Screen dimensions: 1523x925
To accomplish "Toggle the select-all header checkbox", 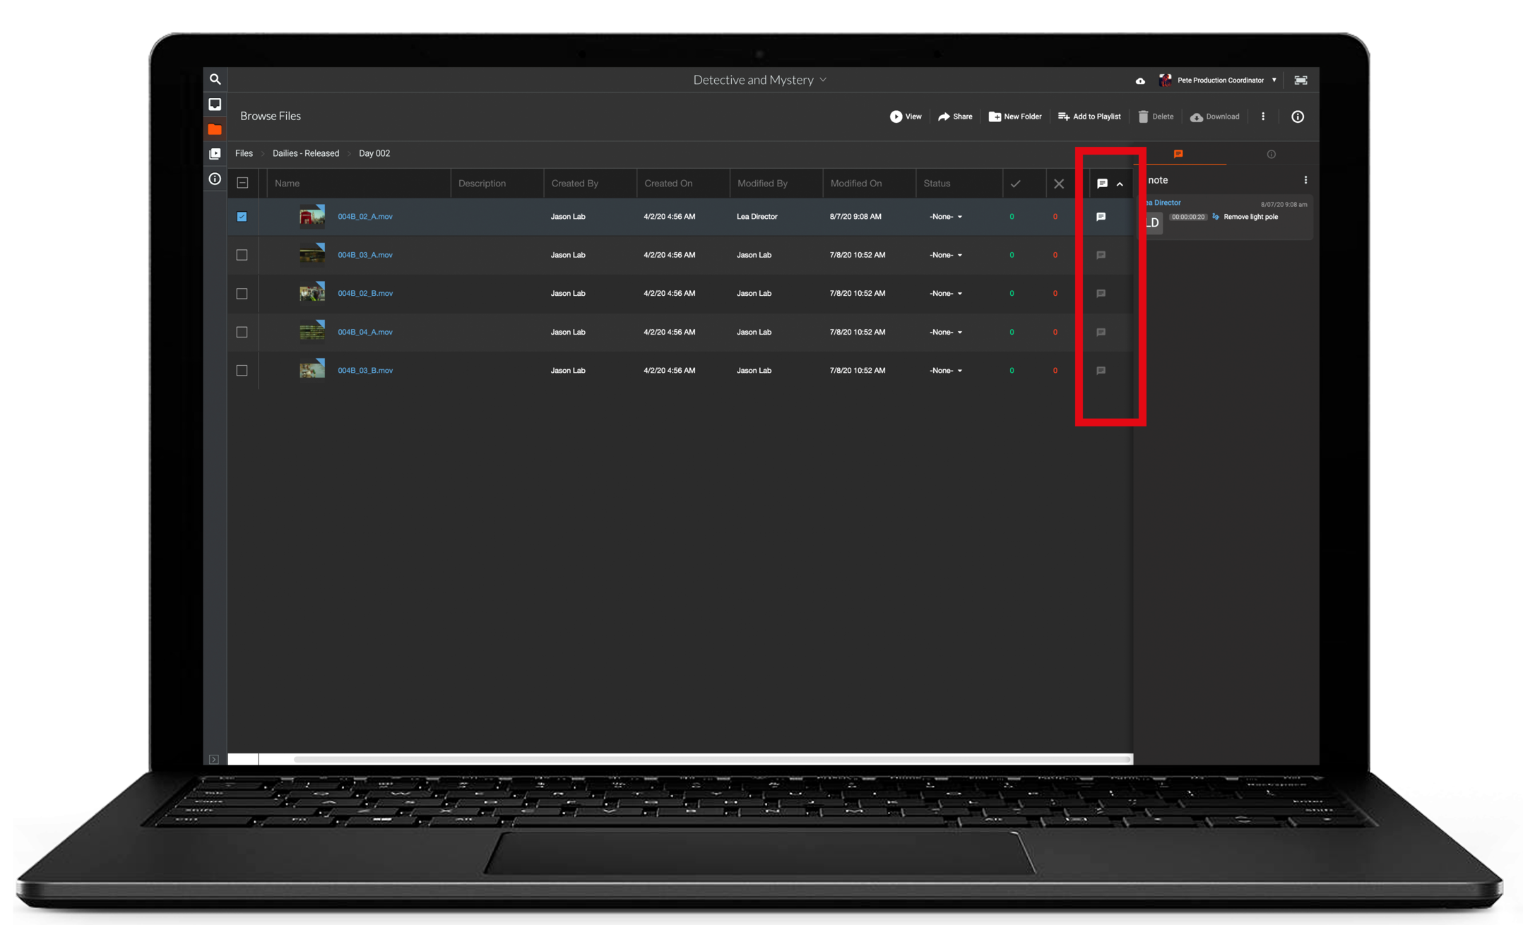I will click(x=242, y=183).
